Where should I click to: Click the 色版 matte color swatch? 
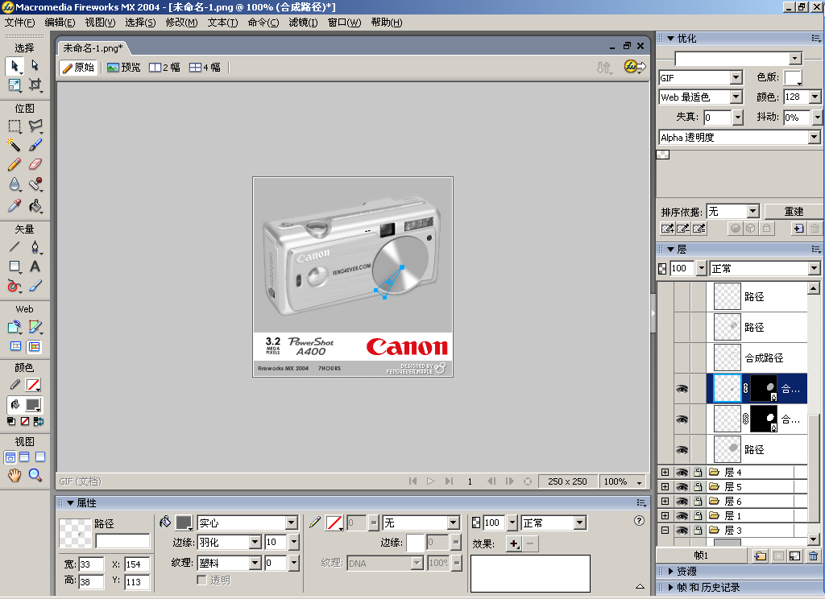click(793, 77)
